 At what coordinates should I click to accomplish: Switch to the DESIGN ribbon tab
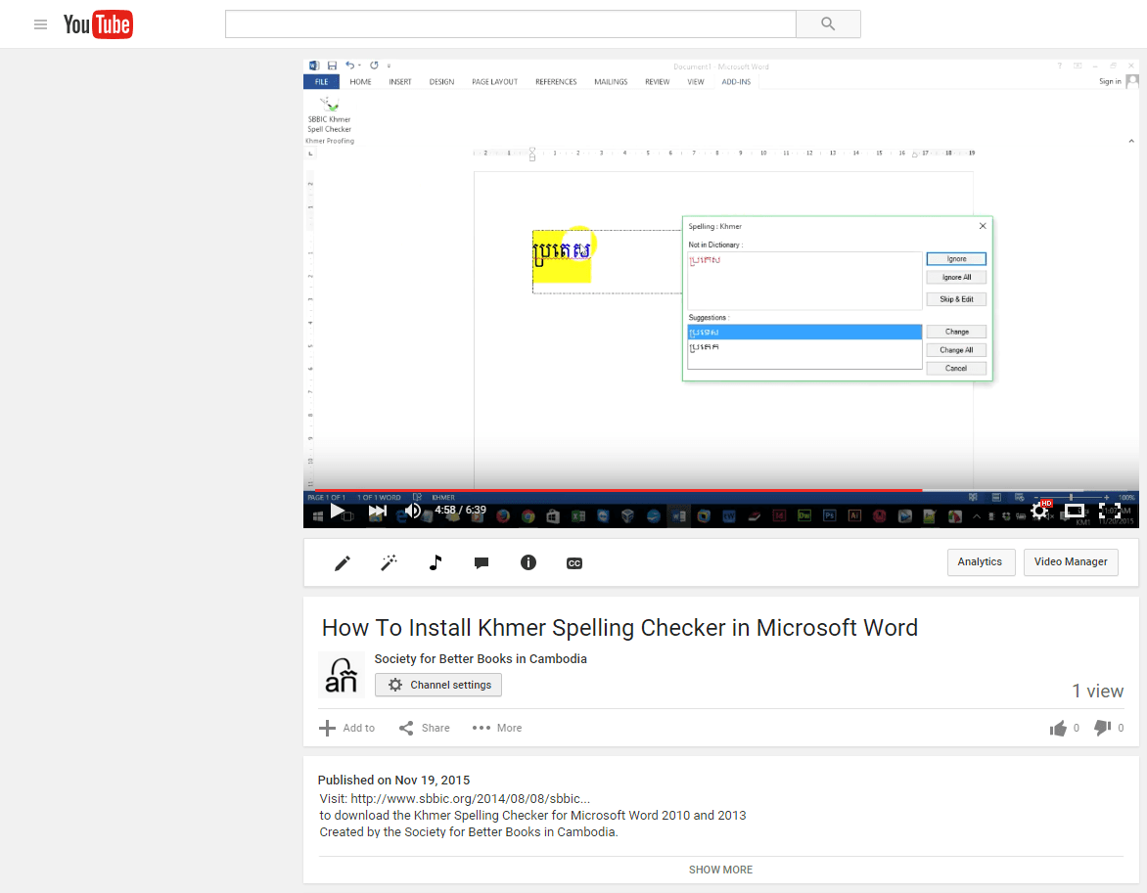[x=441, y=82]
